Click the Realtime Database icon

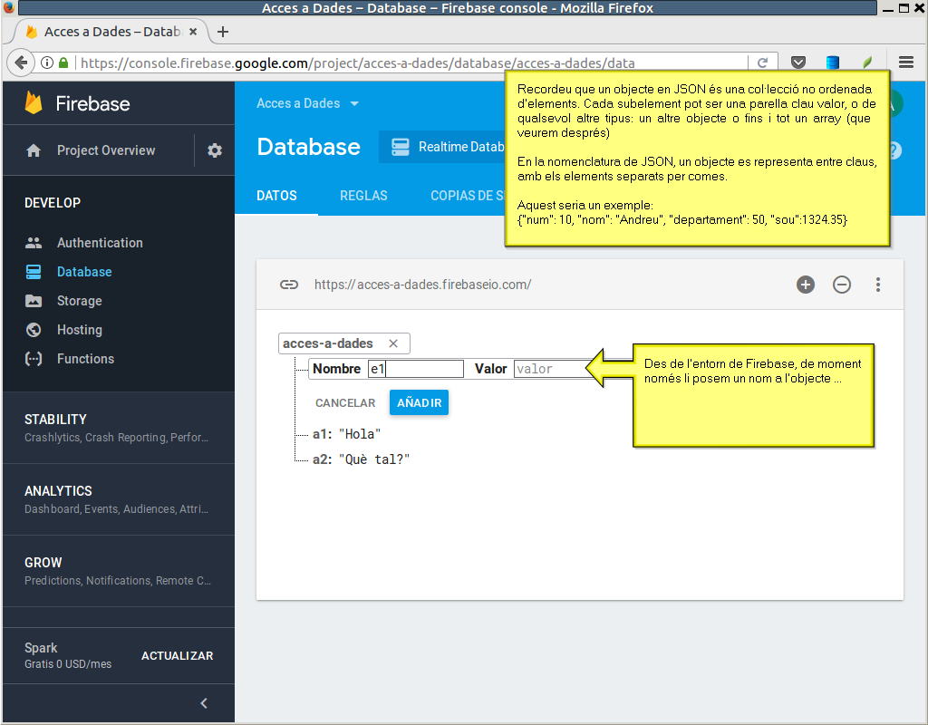[x=400, y=147]
